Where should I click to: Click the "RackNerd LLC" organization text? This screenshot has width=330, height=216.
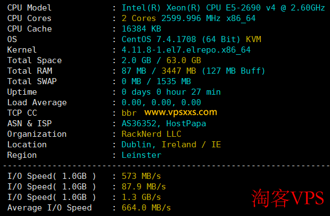point(151,134)
